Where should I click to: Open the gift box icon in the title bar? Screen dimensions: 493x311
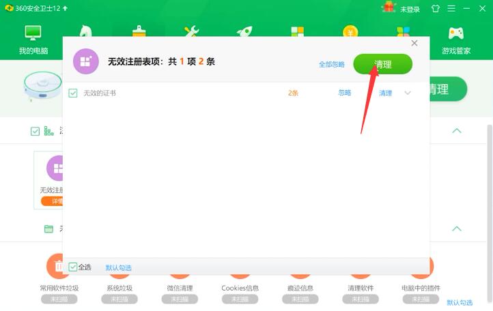(389, 7)
